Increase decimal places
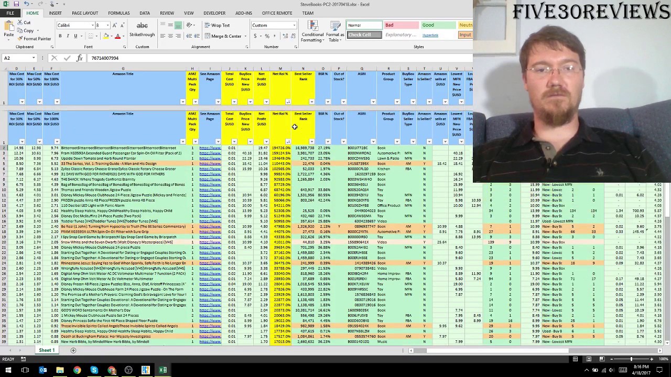The image size is (671, 377). tap(285, 36)
